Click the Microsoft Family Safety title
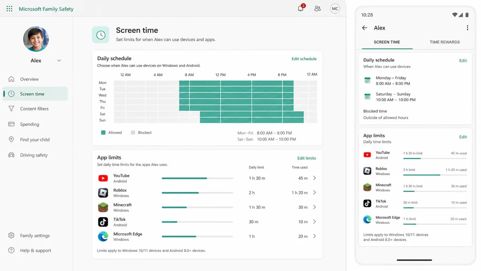The height and width of the screenshot is (271, 481). [46, 9]
